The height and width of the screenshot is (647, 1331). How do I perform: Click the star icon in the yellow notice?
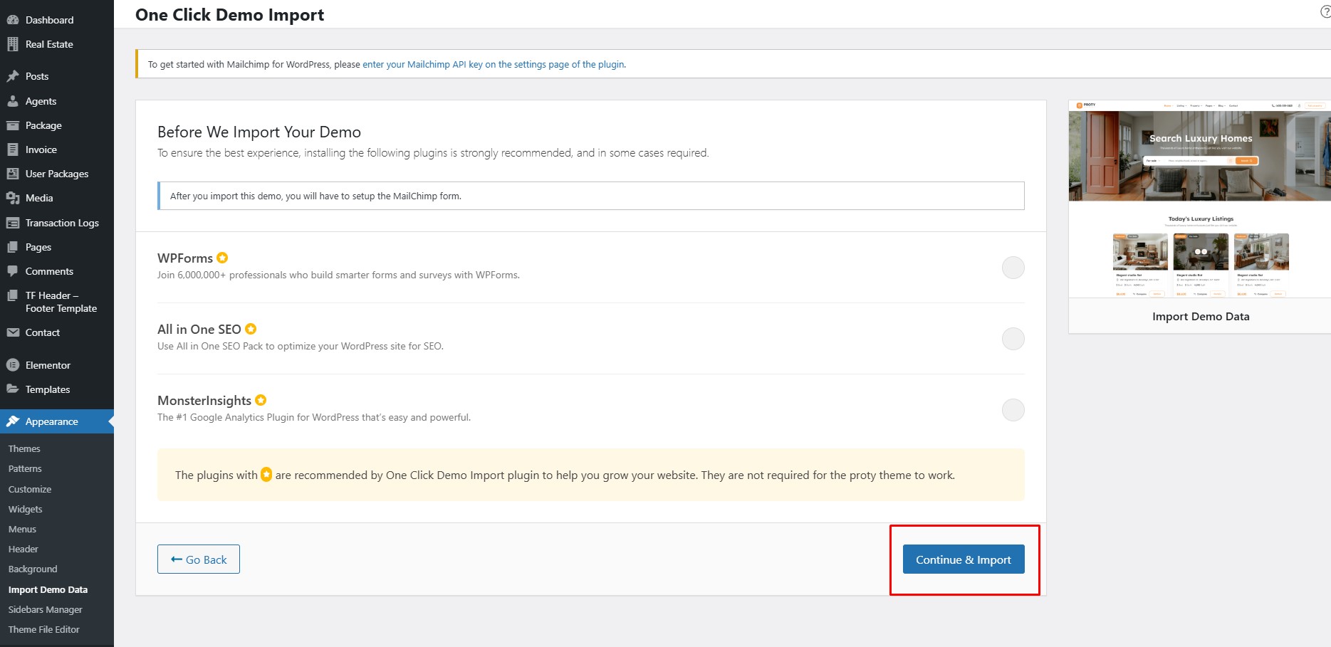(x=266, y=474)
